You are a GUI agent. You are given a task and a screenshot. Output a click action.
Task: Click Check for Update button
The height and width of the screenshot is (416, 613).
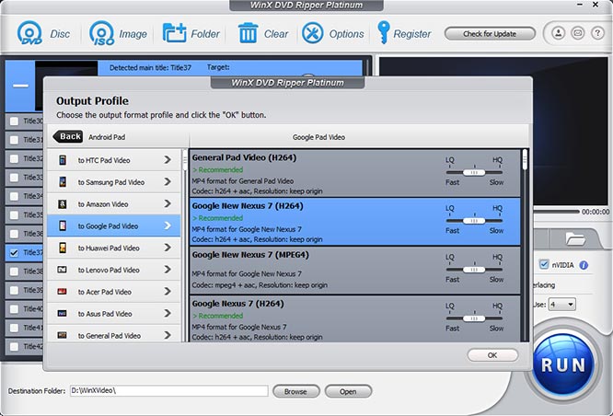pyautogui.click(x=490, y=34)
